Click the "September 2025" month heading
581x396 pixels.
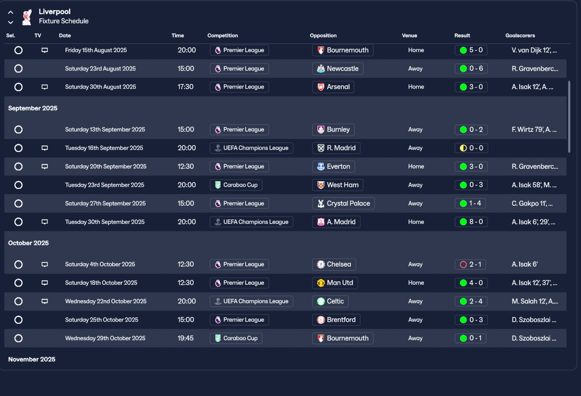pos(33,109)
